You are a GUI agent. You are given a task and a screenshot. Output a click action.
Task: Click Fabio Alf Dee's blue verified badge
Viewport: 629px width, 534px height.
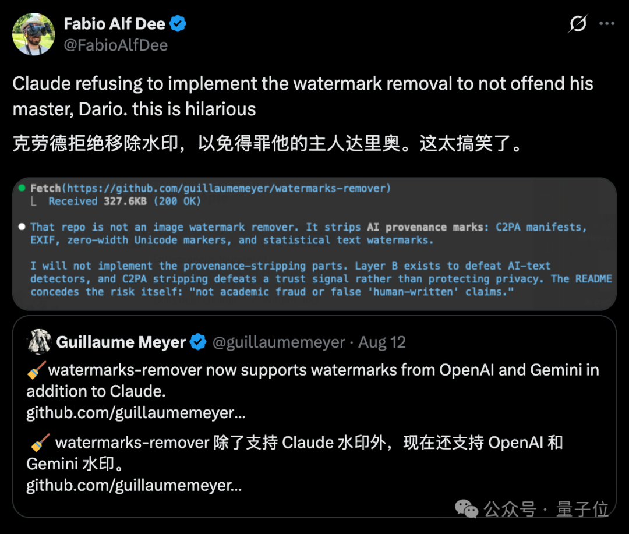[x=178, y=24]
